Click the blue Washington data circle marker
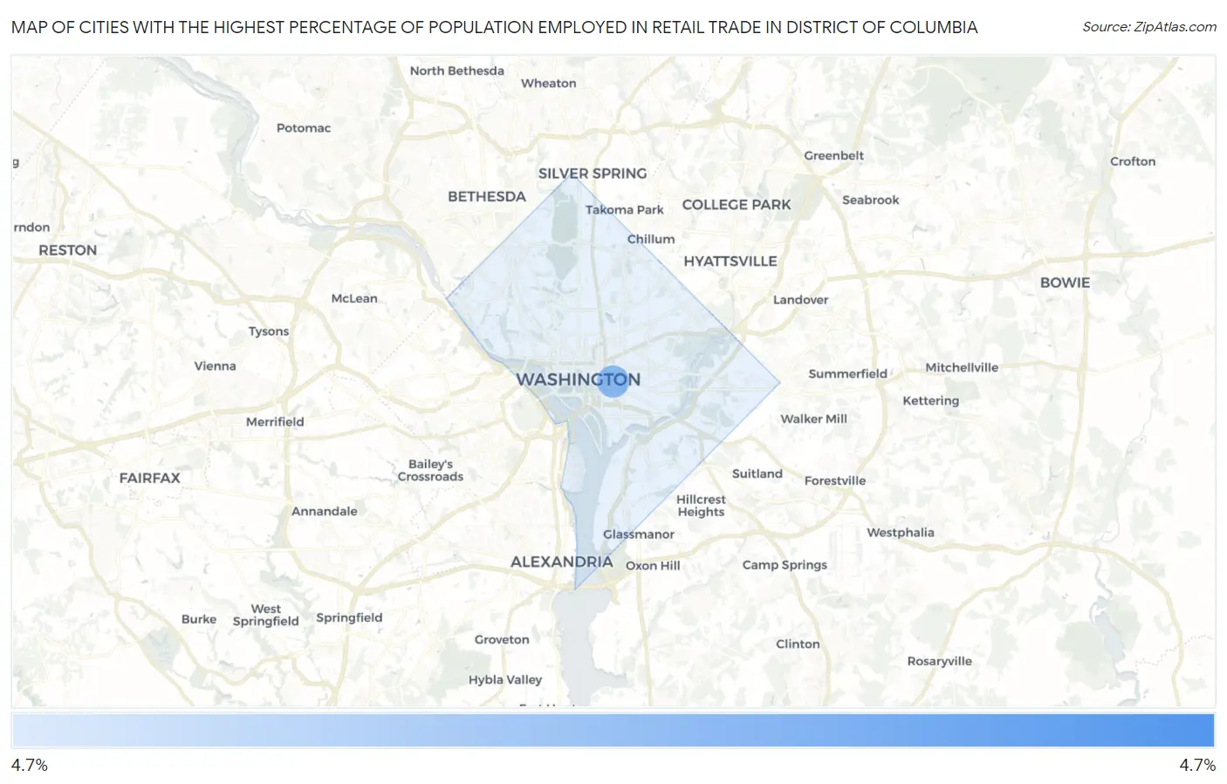The width and height of the screenshot is (1227, 784). point(613,381)
